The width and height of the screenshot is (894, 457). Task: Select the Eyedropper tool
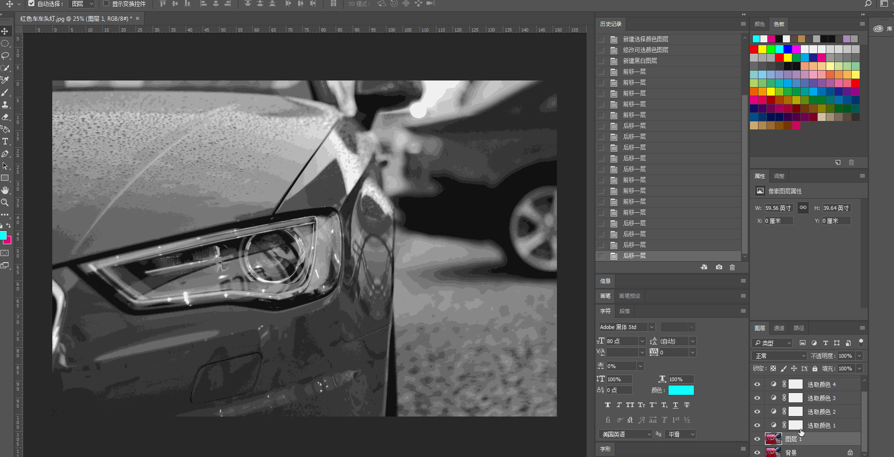(5, 80)
